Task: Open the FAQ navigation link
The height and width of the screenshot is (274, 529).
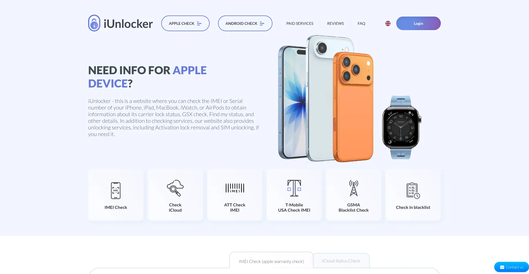Action: tap(361, 23)
